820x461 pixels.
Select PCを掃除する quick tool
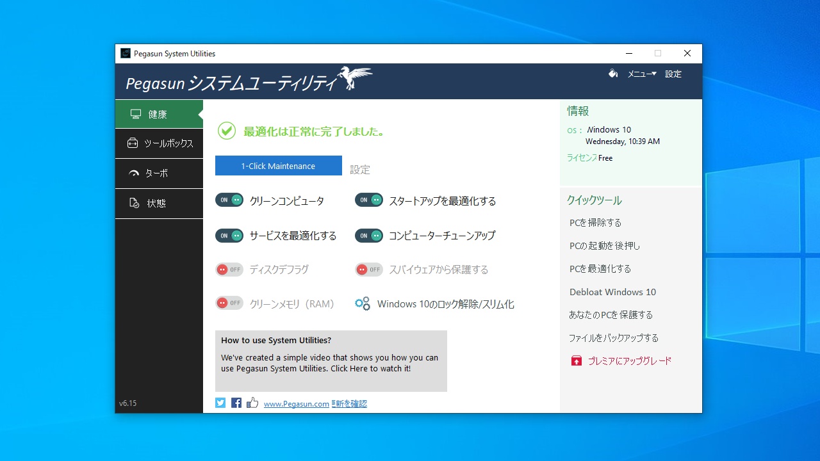[596, 223]
